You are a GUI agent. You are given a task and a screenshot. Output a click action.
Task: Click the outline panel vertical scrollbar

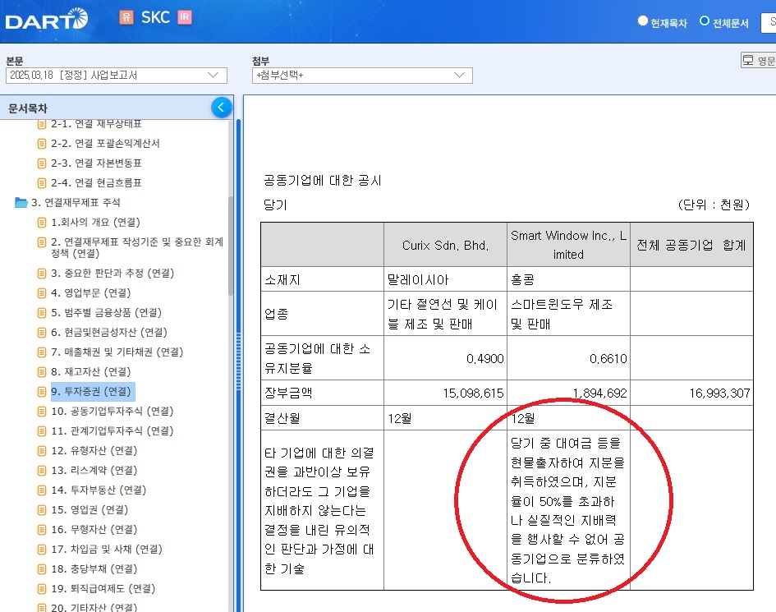click(x=238, y=329)
